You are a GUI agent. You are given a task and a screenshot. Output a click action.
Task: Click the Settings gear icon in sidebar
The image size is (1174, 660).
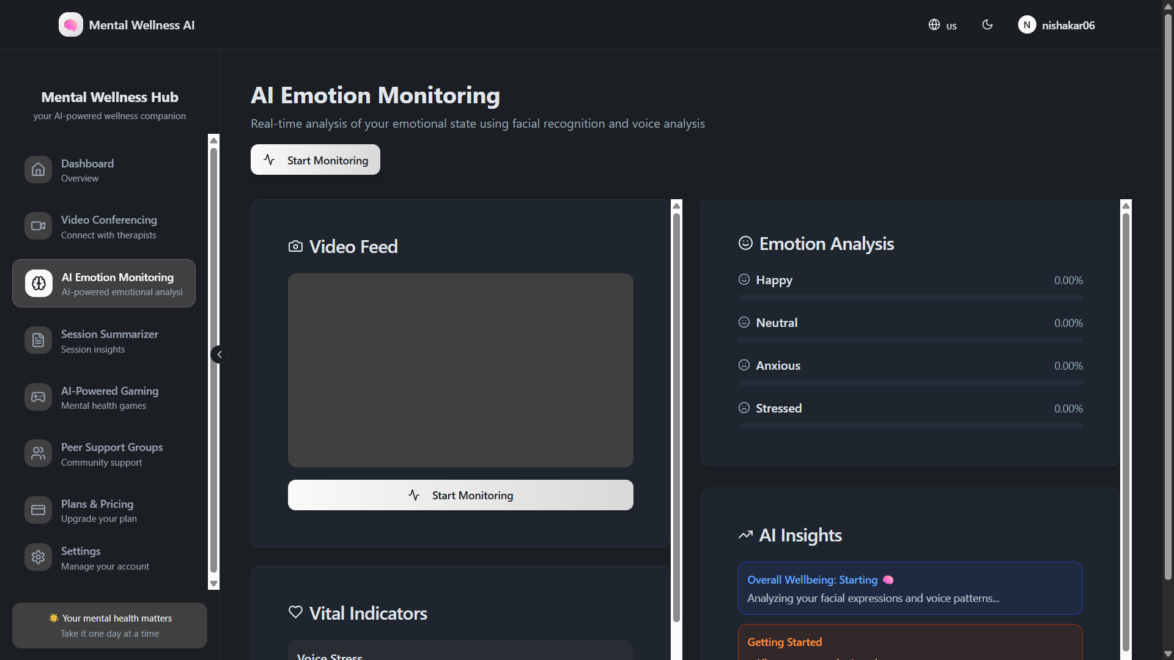(38, 557)
